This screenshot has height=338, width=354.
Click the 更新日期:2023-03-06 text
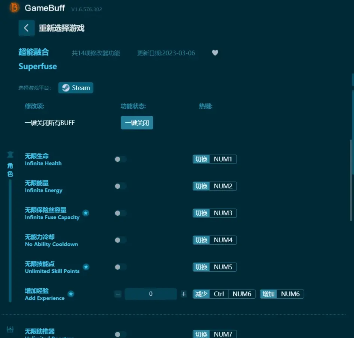(x=166, y=53)
